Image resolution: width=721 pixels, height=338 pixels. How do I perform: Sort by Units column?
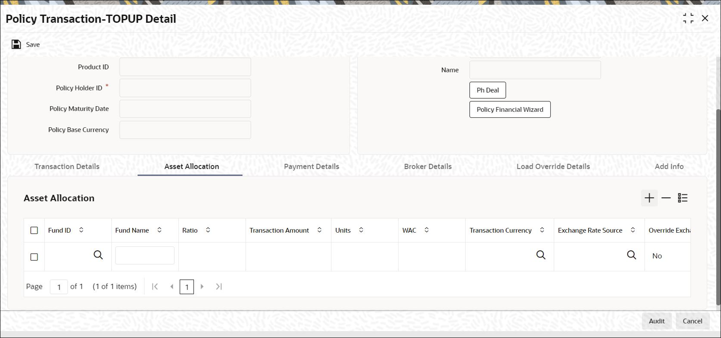[361, 230]
